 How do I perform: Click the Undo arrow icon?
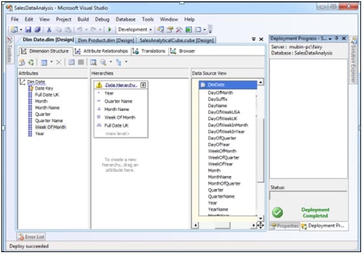(80, 29)
